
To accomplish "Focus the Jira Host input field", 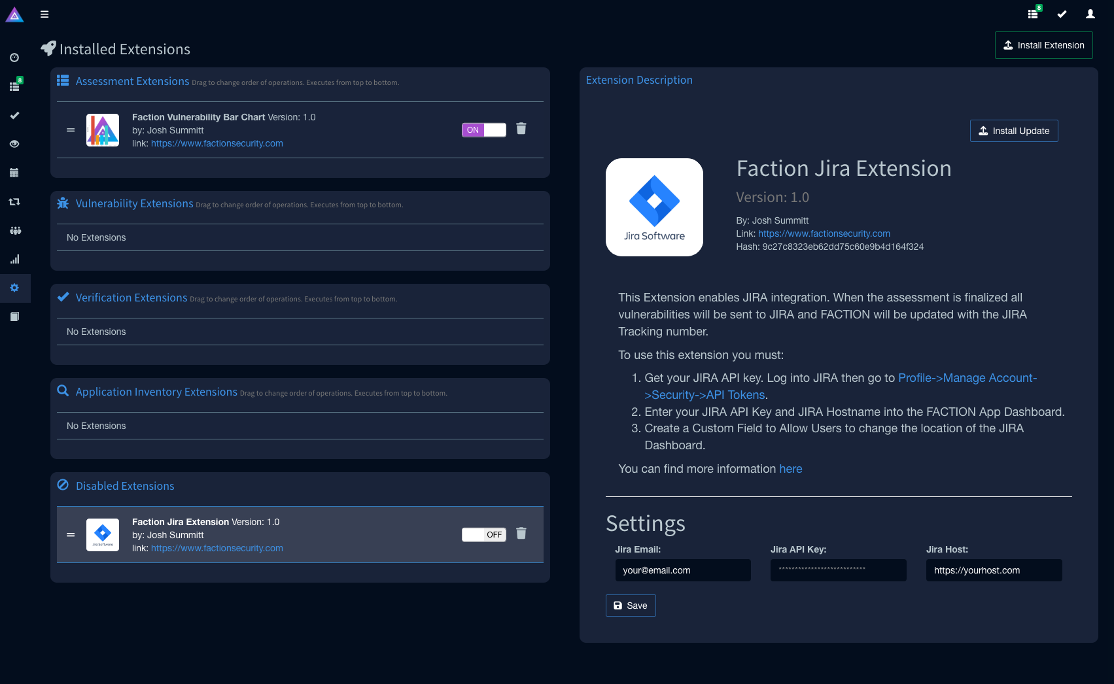I will (994, 570).
